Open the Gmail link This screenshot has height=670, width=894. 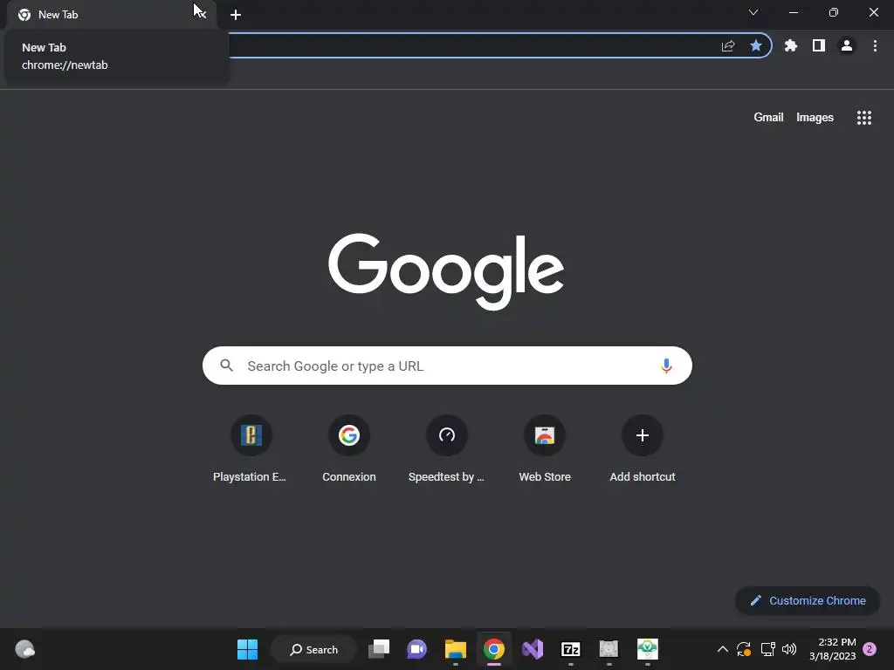coord(768,118)
